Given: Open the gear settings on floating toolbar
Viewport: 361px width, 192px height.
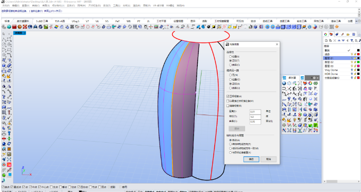Looking at the screenshot, I should pyautogui.click(x=314, y=78).
